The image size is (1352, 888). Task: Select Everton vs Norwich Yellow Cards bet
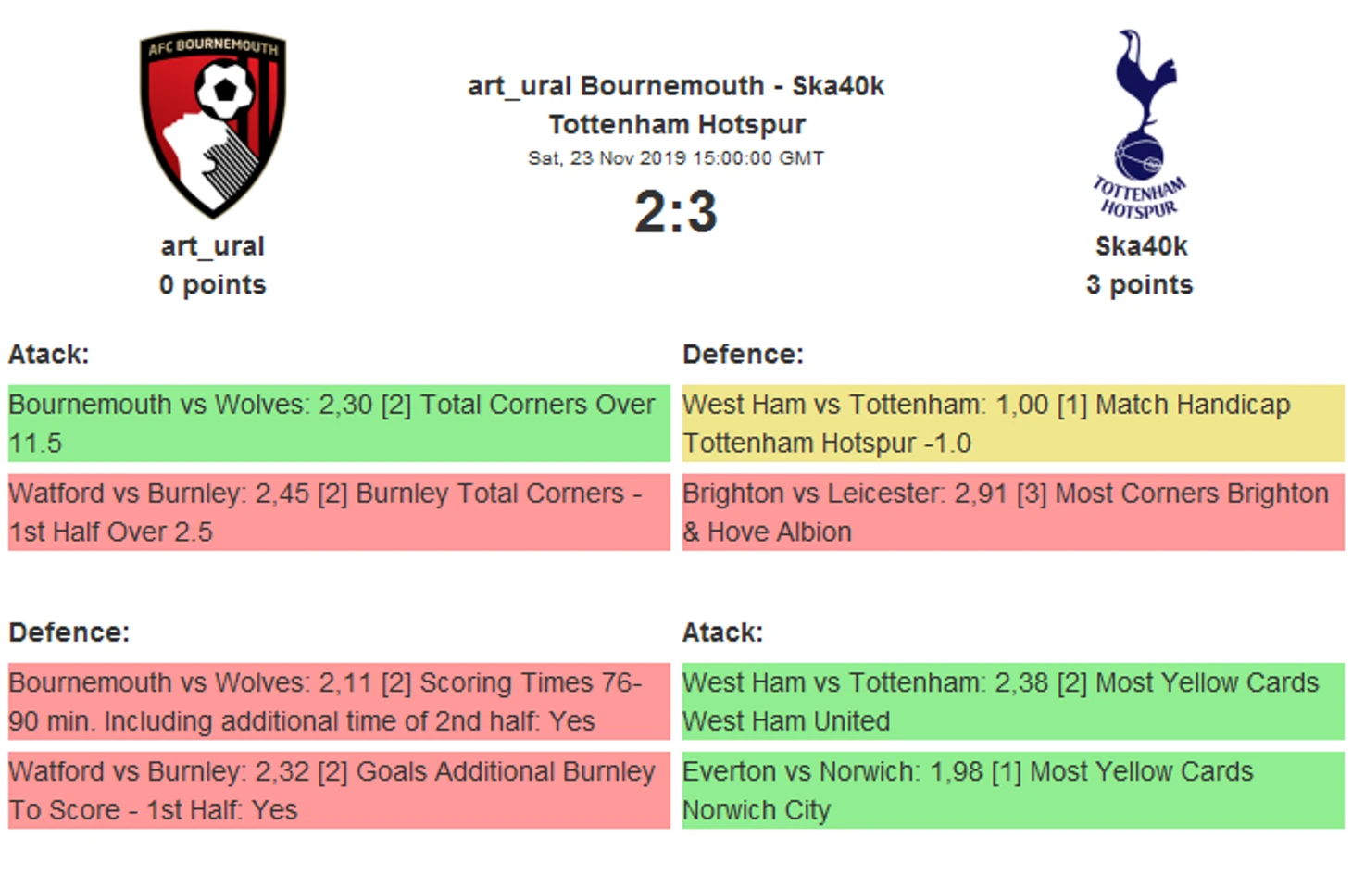[x=1012, y=790]
